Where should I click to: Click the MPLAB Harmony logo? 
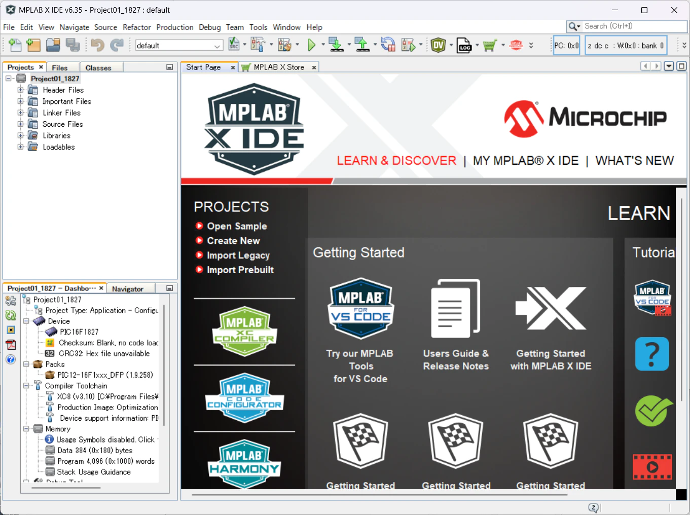244,464
